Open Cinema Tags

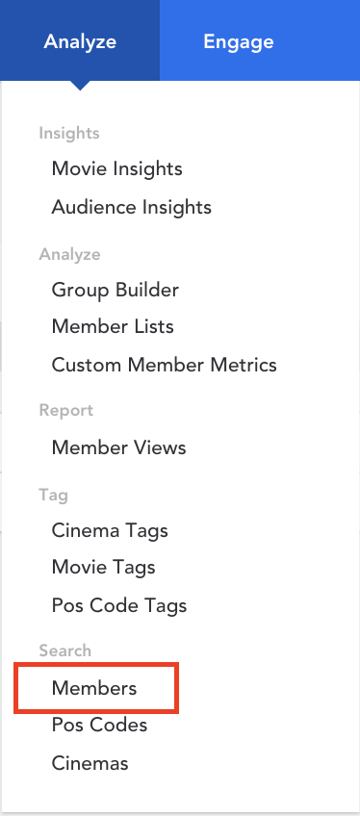point(110,530)
